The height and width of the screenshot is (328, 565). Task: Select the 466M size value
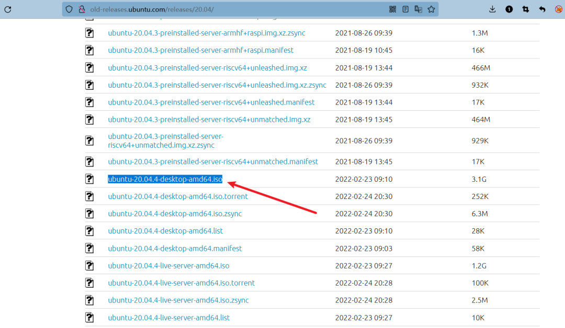pyautogui.click(x=481, y=67)
